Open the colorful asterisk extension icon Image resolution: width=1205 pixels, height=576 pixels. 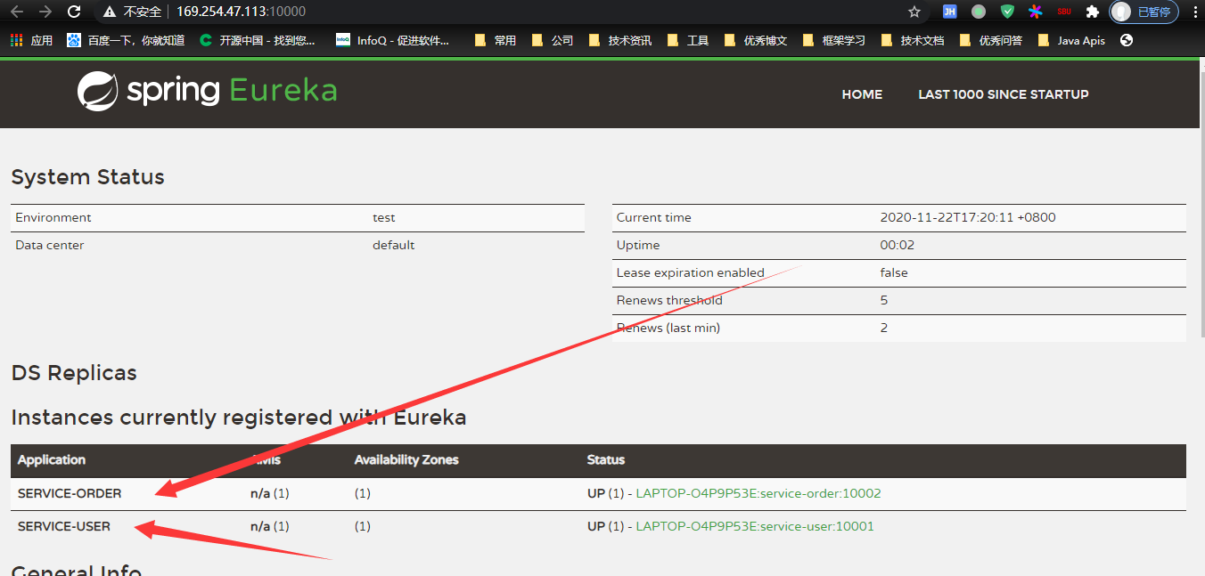click(x=1035, y=12)
